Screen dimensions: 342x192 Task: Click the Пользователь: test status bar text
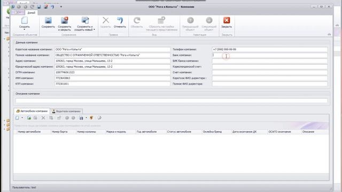point(24,187)
